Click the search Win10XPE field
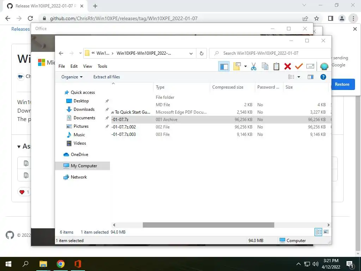The width and height of the screenshot is (361, 271). coord(270,53)
